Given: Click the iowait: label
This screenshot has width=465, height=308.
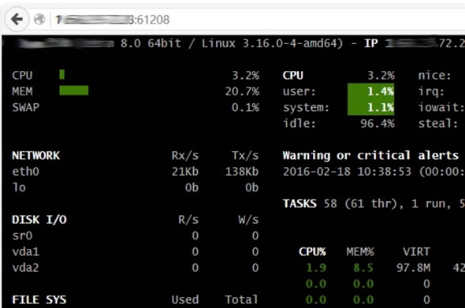Looking at the screenshot, I should click(441, 107).
